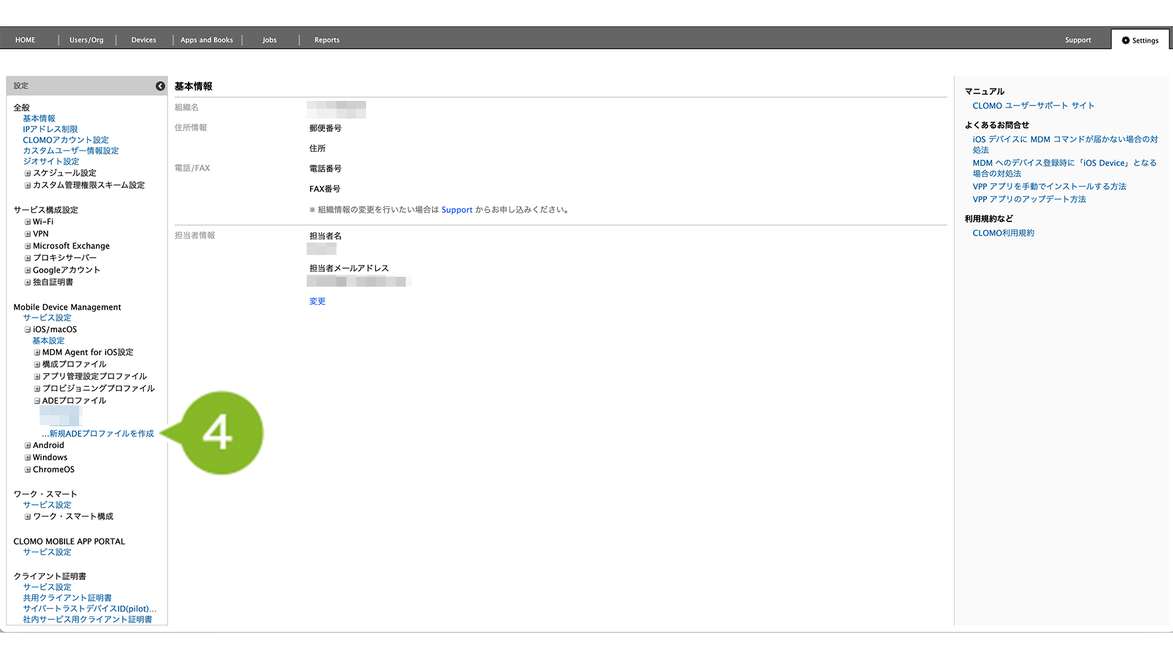
Task: Open CLOMO ユーザーサポート サイト manual link
Action: point(1033,105)
